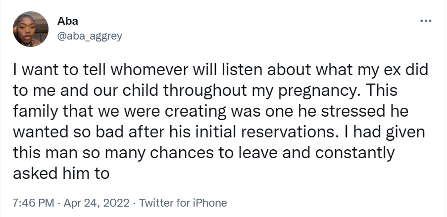447x217 pixels.
Task: Click the last tweet line "asked him to"
Action: pos(61,173)
